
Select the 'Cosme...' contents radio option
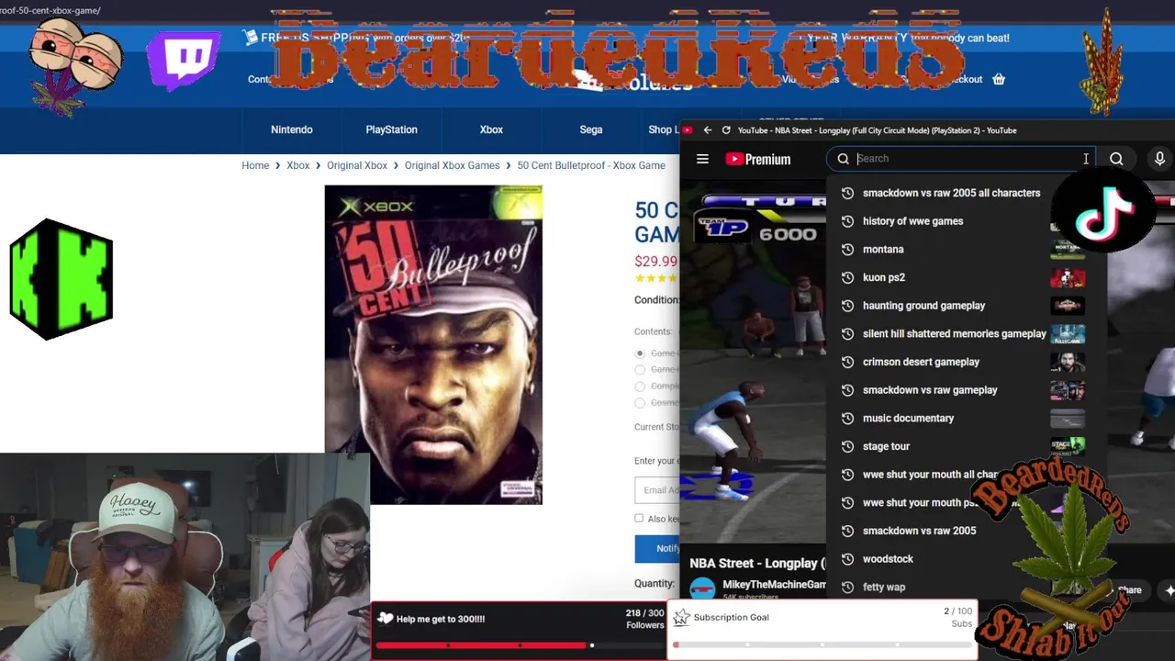(x=640, y=403)
